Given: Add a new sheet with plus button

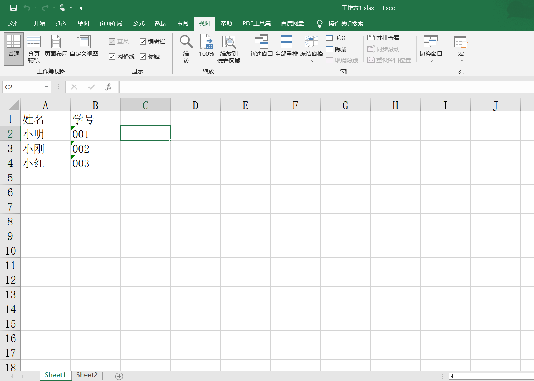Looking at the screenshot, I should (119, 376).
